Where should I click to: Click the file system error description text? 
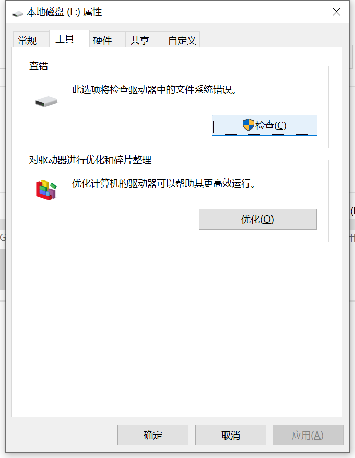point(154,89)
